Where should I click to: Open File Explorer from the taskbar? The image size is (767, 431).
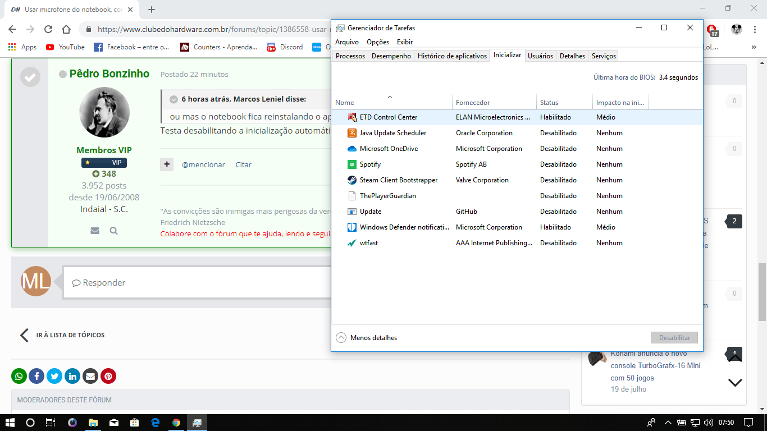pos(93,423)
